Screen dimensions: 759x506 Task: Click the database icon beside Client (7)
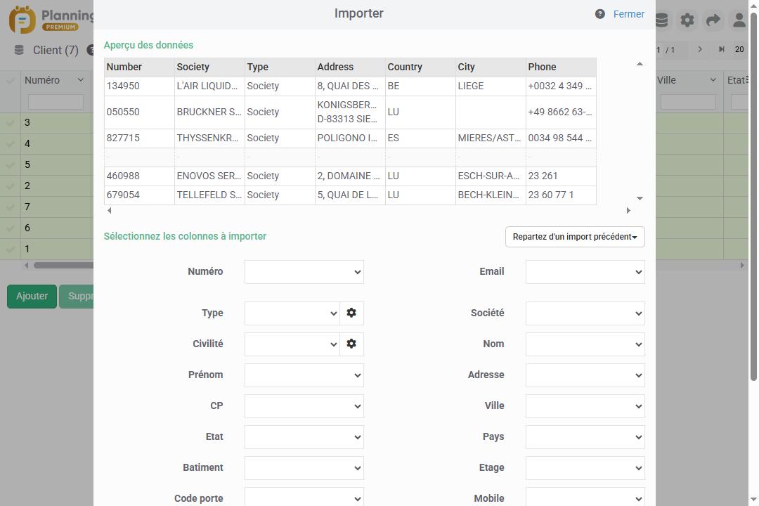(19, 50)
